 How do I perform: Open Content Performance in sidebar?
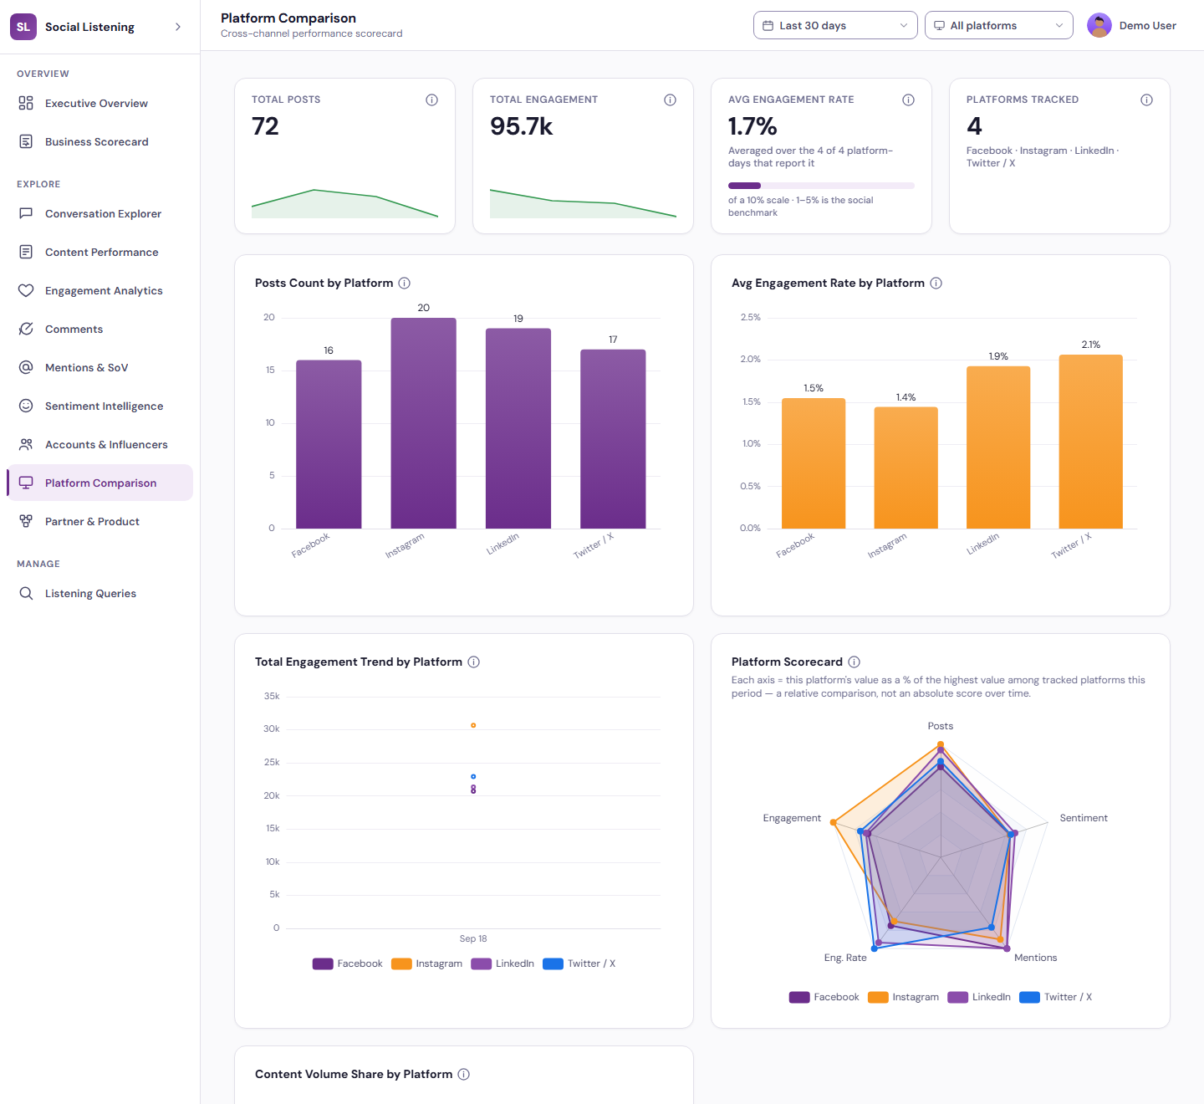[99, 252]
